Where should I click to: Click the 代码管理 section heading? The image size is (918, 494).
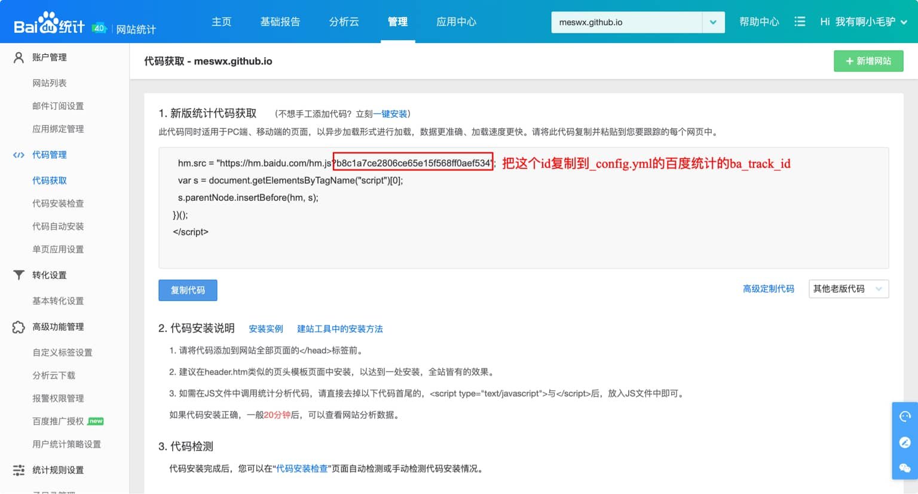50,155
